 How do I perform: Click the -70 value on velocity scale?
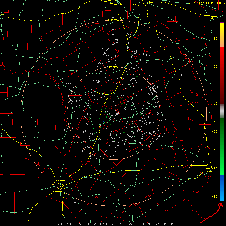pos(215,178)
